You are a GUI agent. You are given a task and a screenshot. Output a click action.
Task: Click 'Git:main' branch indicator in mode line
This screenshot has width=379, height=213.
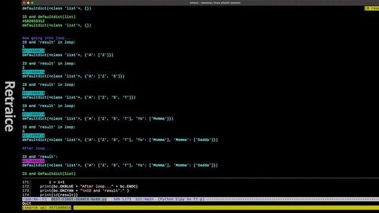(x=144, y=199)
